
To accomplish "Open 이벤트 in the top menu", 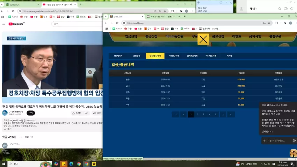I will click(x=237, y=36).
